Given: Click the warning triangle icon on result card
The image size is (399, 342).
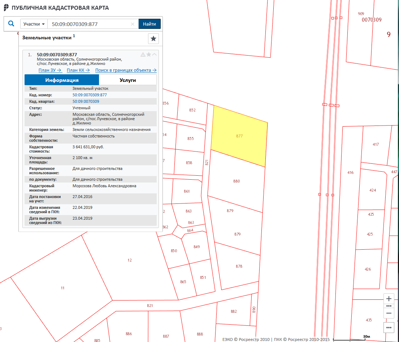Looking at the screenshot, I should point(143,54).
